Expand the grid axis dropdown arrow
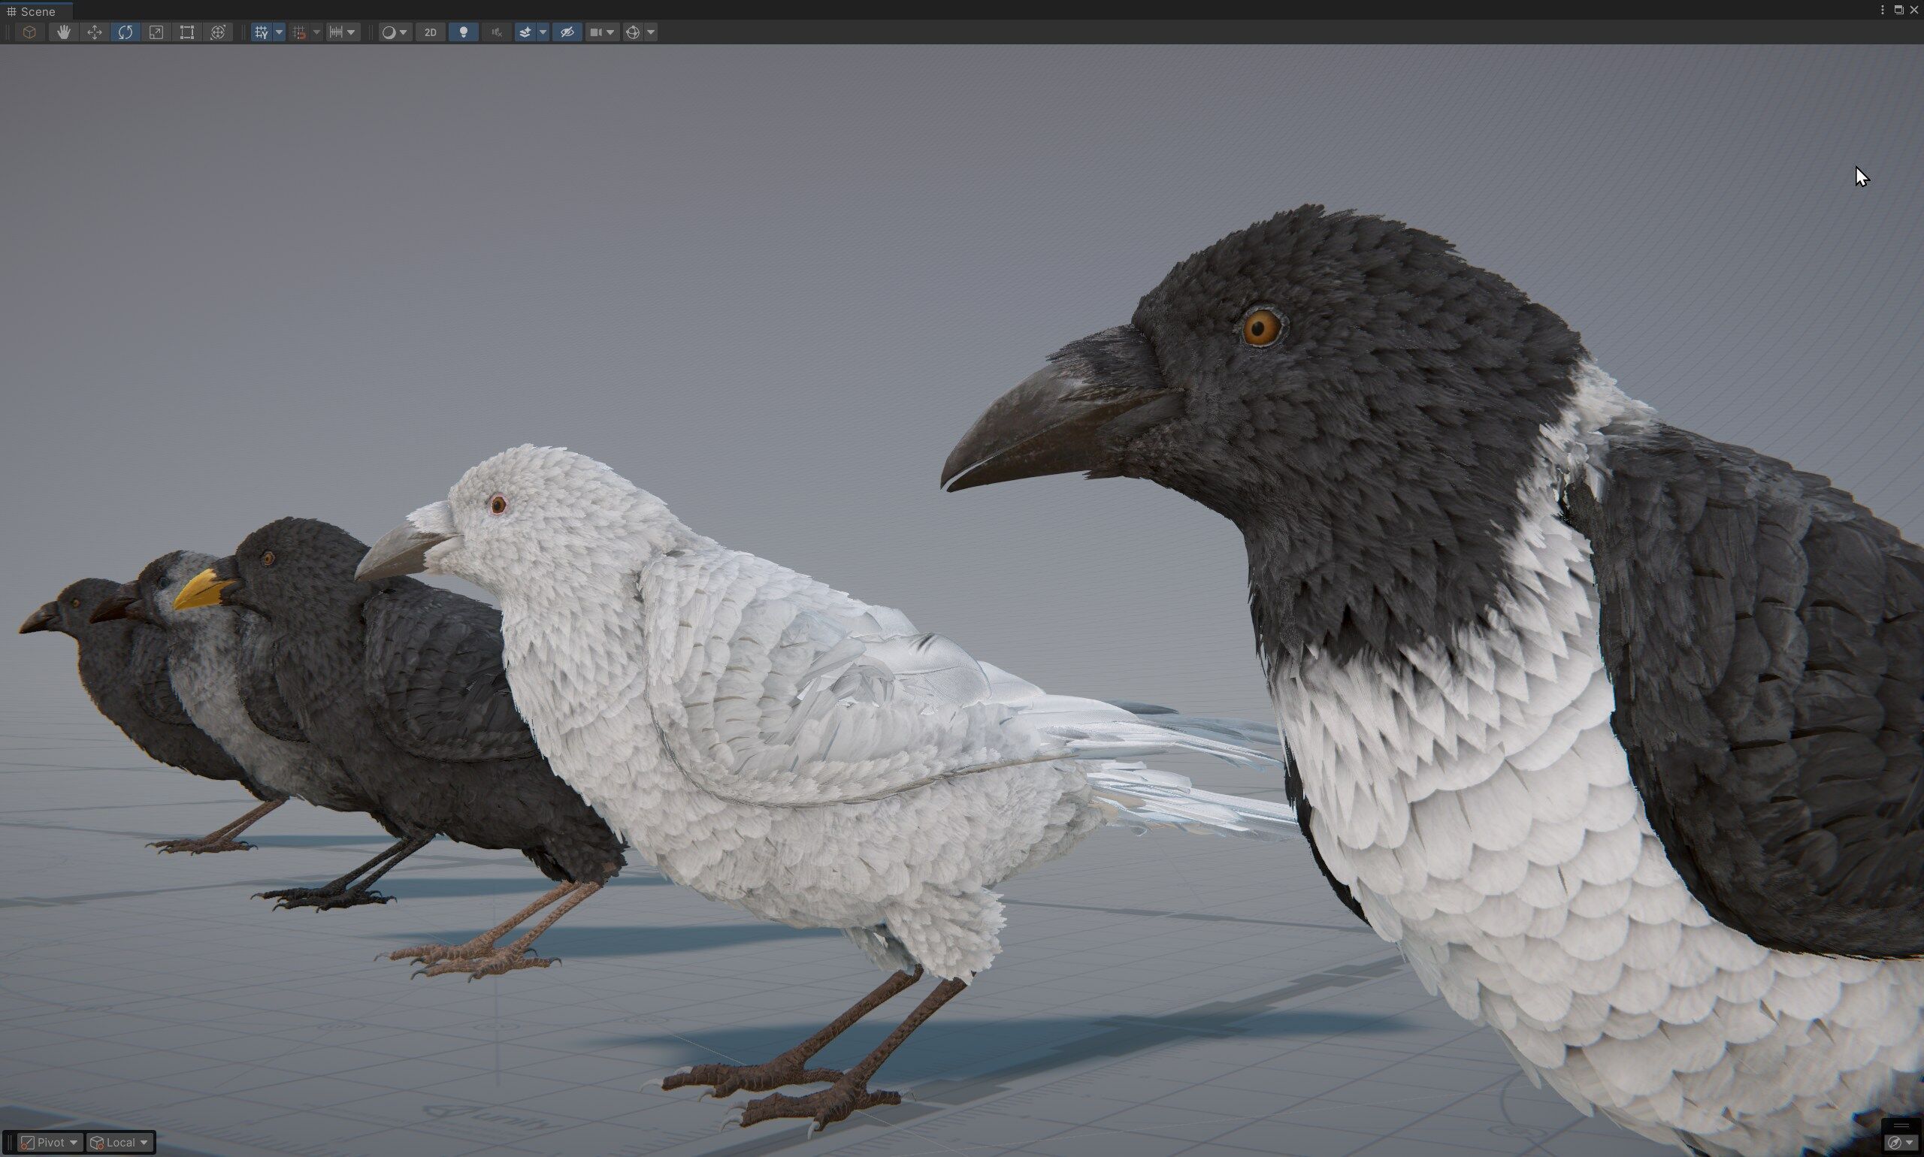The height and width of the screenshot is (1157, 1924). click(279, 32)
